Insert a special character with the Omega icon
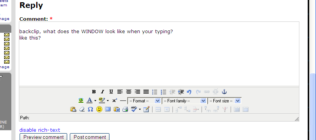316x140 pixels. pos(91,109)
